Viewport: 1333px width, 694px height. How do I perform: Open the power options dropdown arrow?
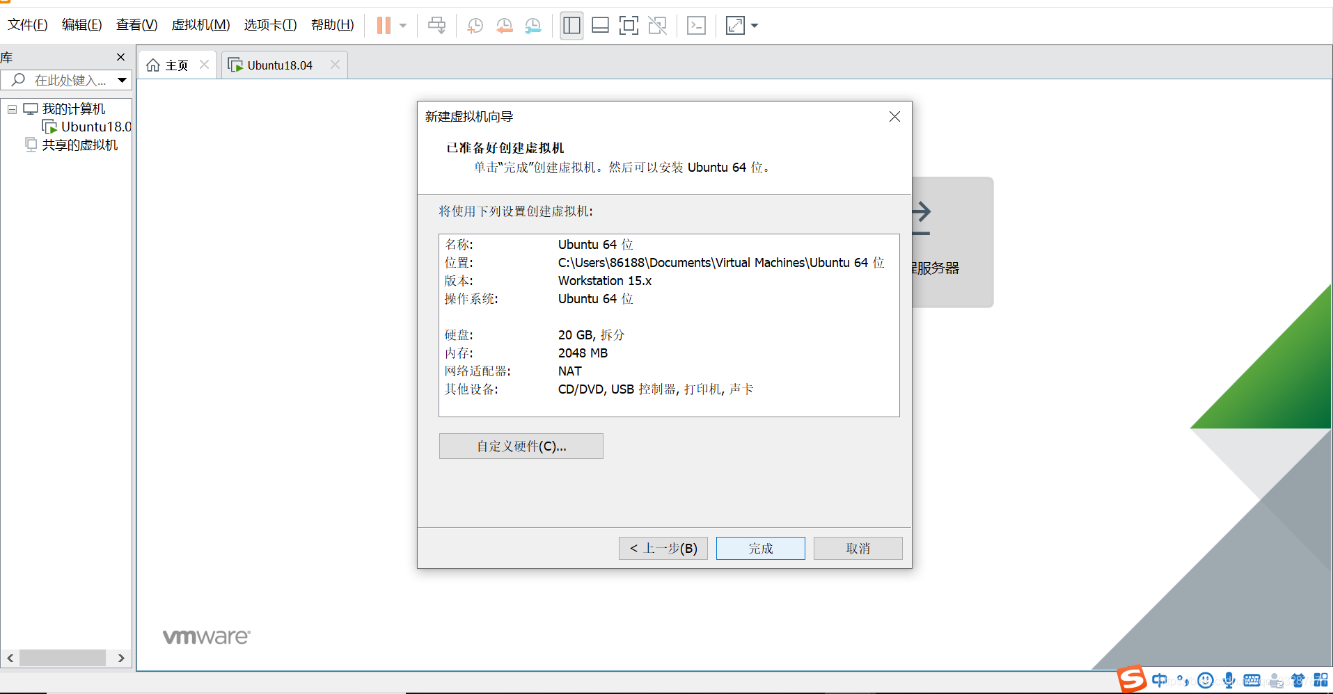tap(403, 26)
